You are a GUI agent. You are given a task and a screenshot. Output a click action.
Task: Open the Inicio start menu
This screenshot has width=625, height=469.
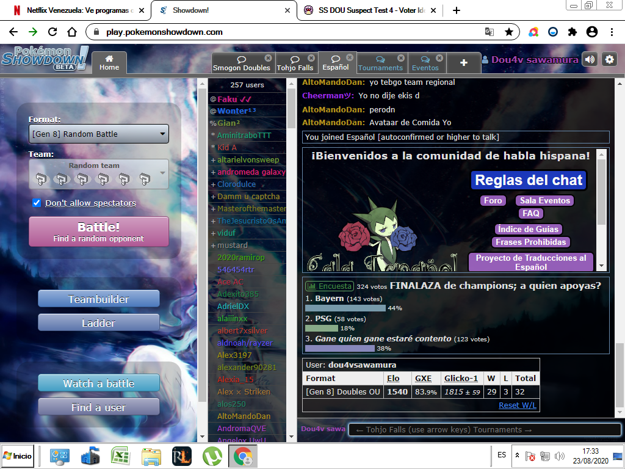[18, 456]
